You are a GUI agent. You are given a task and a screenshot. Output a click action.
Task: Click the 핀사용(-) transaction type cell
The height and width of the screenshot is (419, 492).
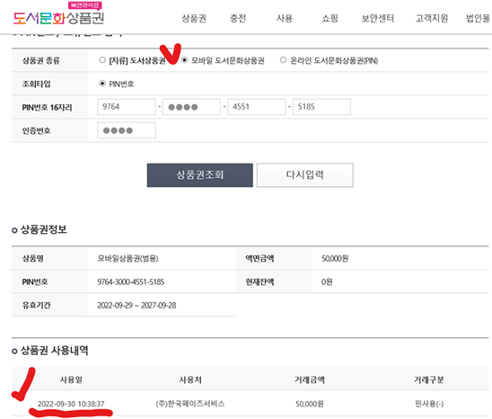(429, 404)
